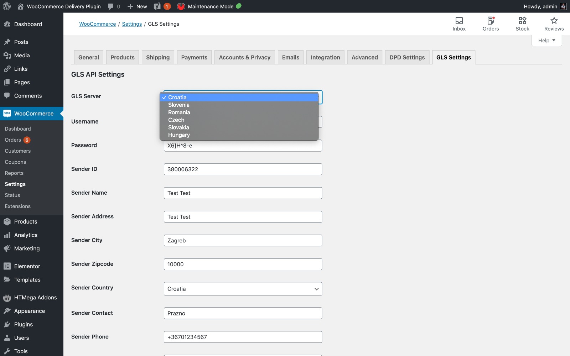Click the Sender ID field with 380006322
The width and height of the screenshot is (570, 356).
(x=243, y=169)
